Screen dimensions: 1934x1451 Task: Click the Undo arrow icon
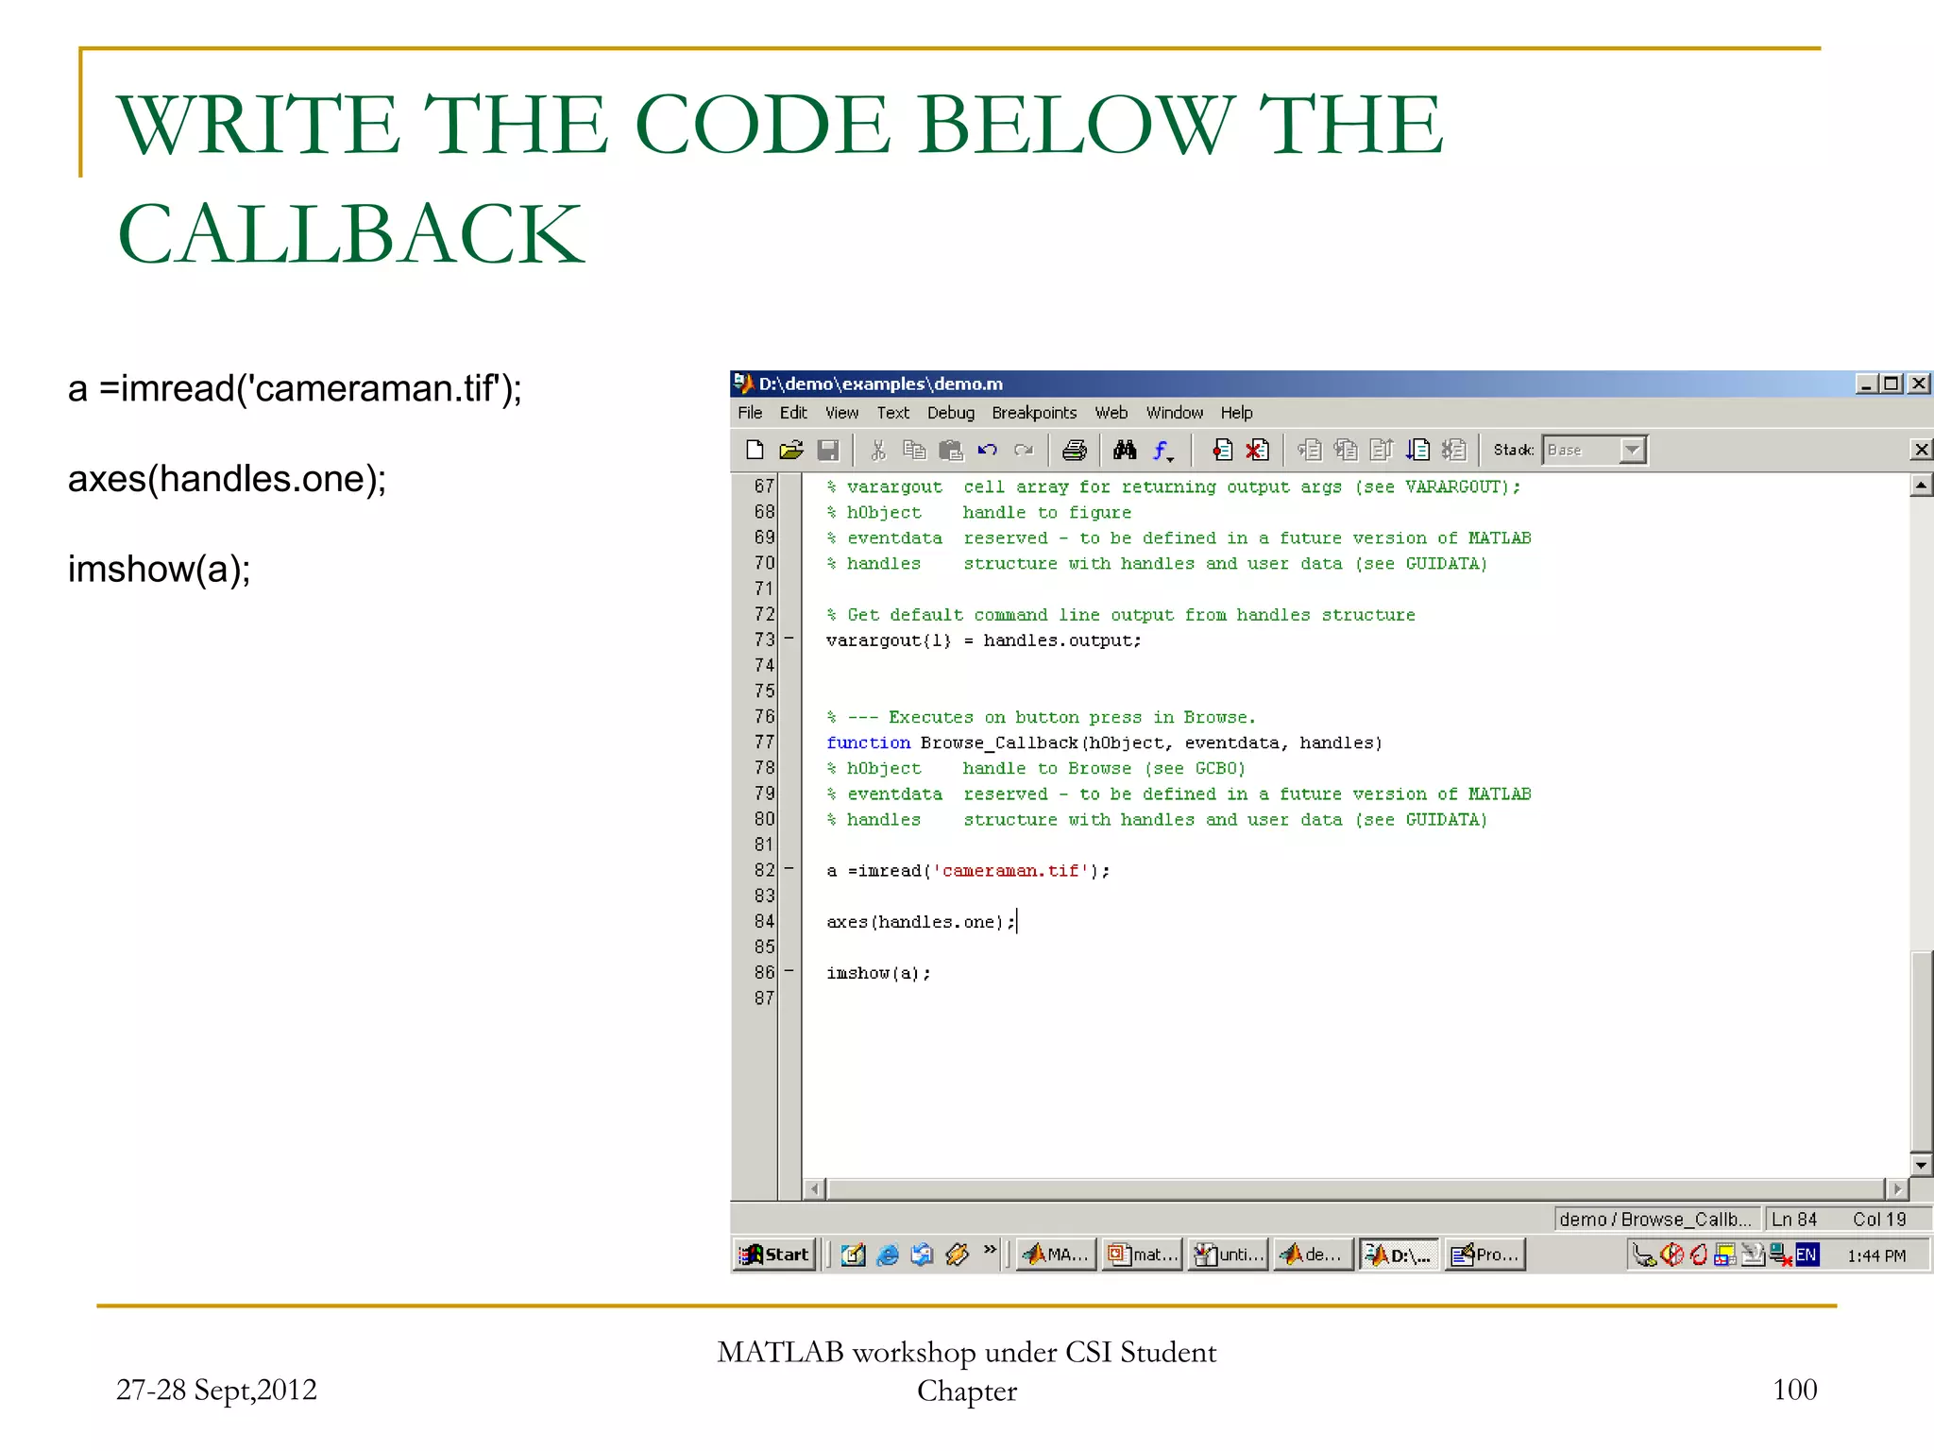tap(988, 450)
